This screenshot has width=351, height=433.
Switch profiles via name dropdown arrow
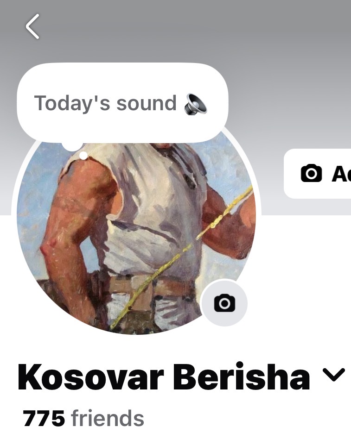click(334, 375)
